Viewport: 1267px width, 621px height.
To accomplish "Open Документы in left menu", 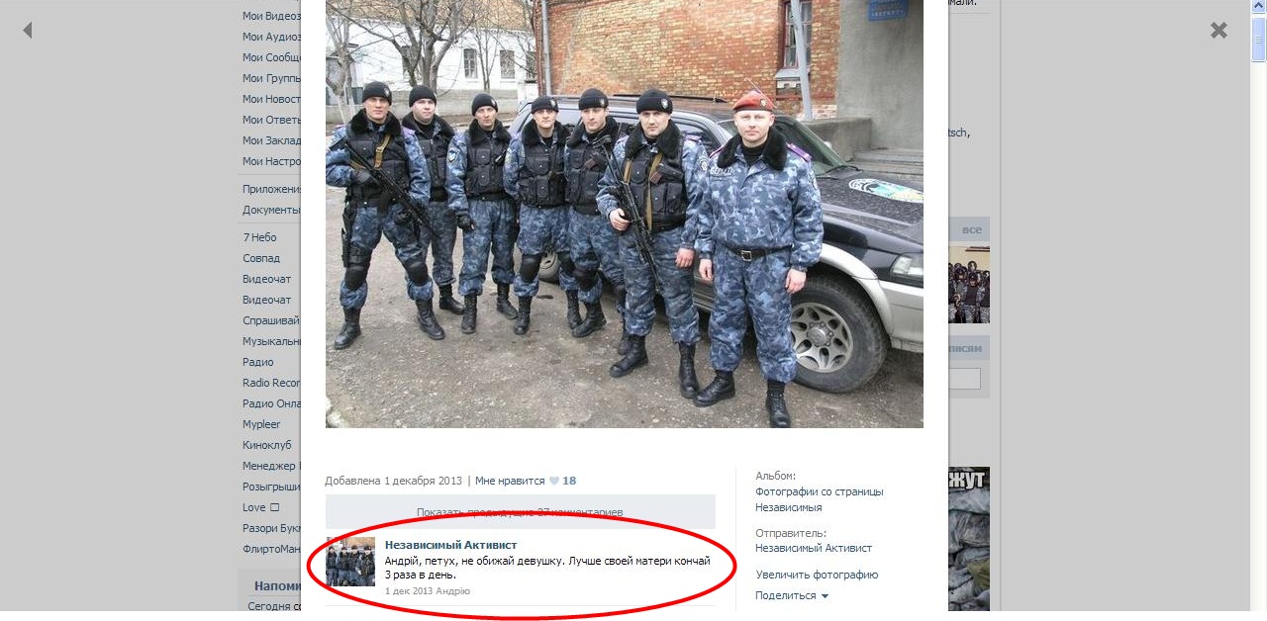I will point(271,210).
